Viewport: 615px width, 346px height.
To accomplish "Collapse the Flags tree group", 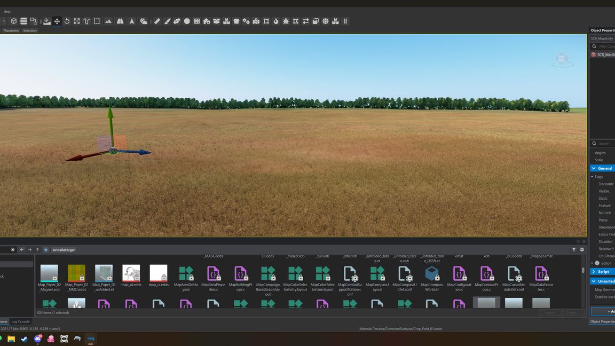I will tap(592, 177).
